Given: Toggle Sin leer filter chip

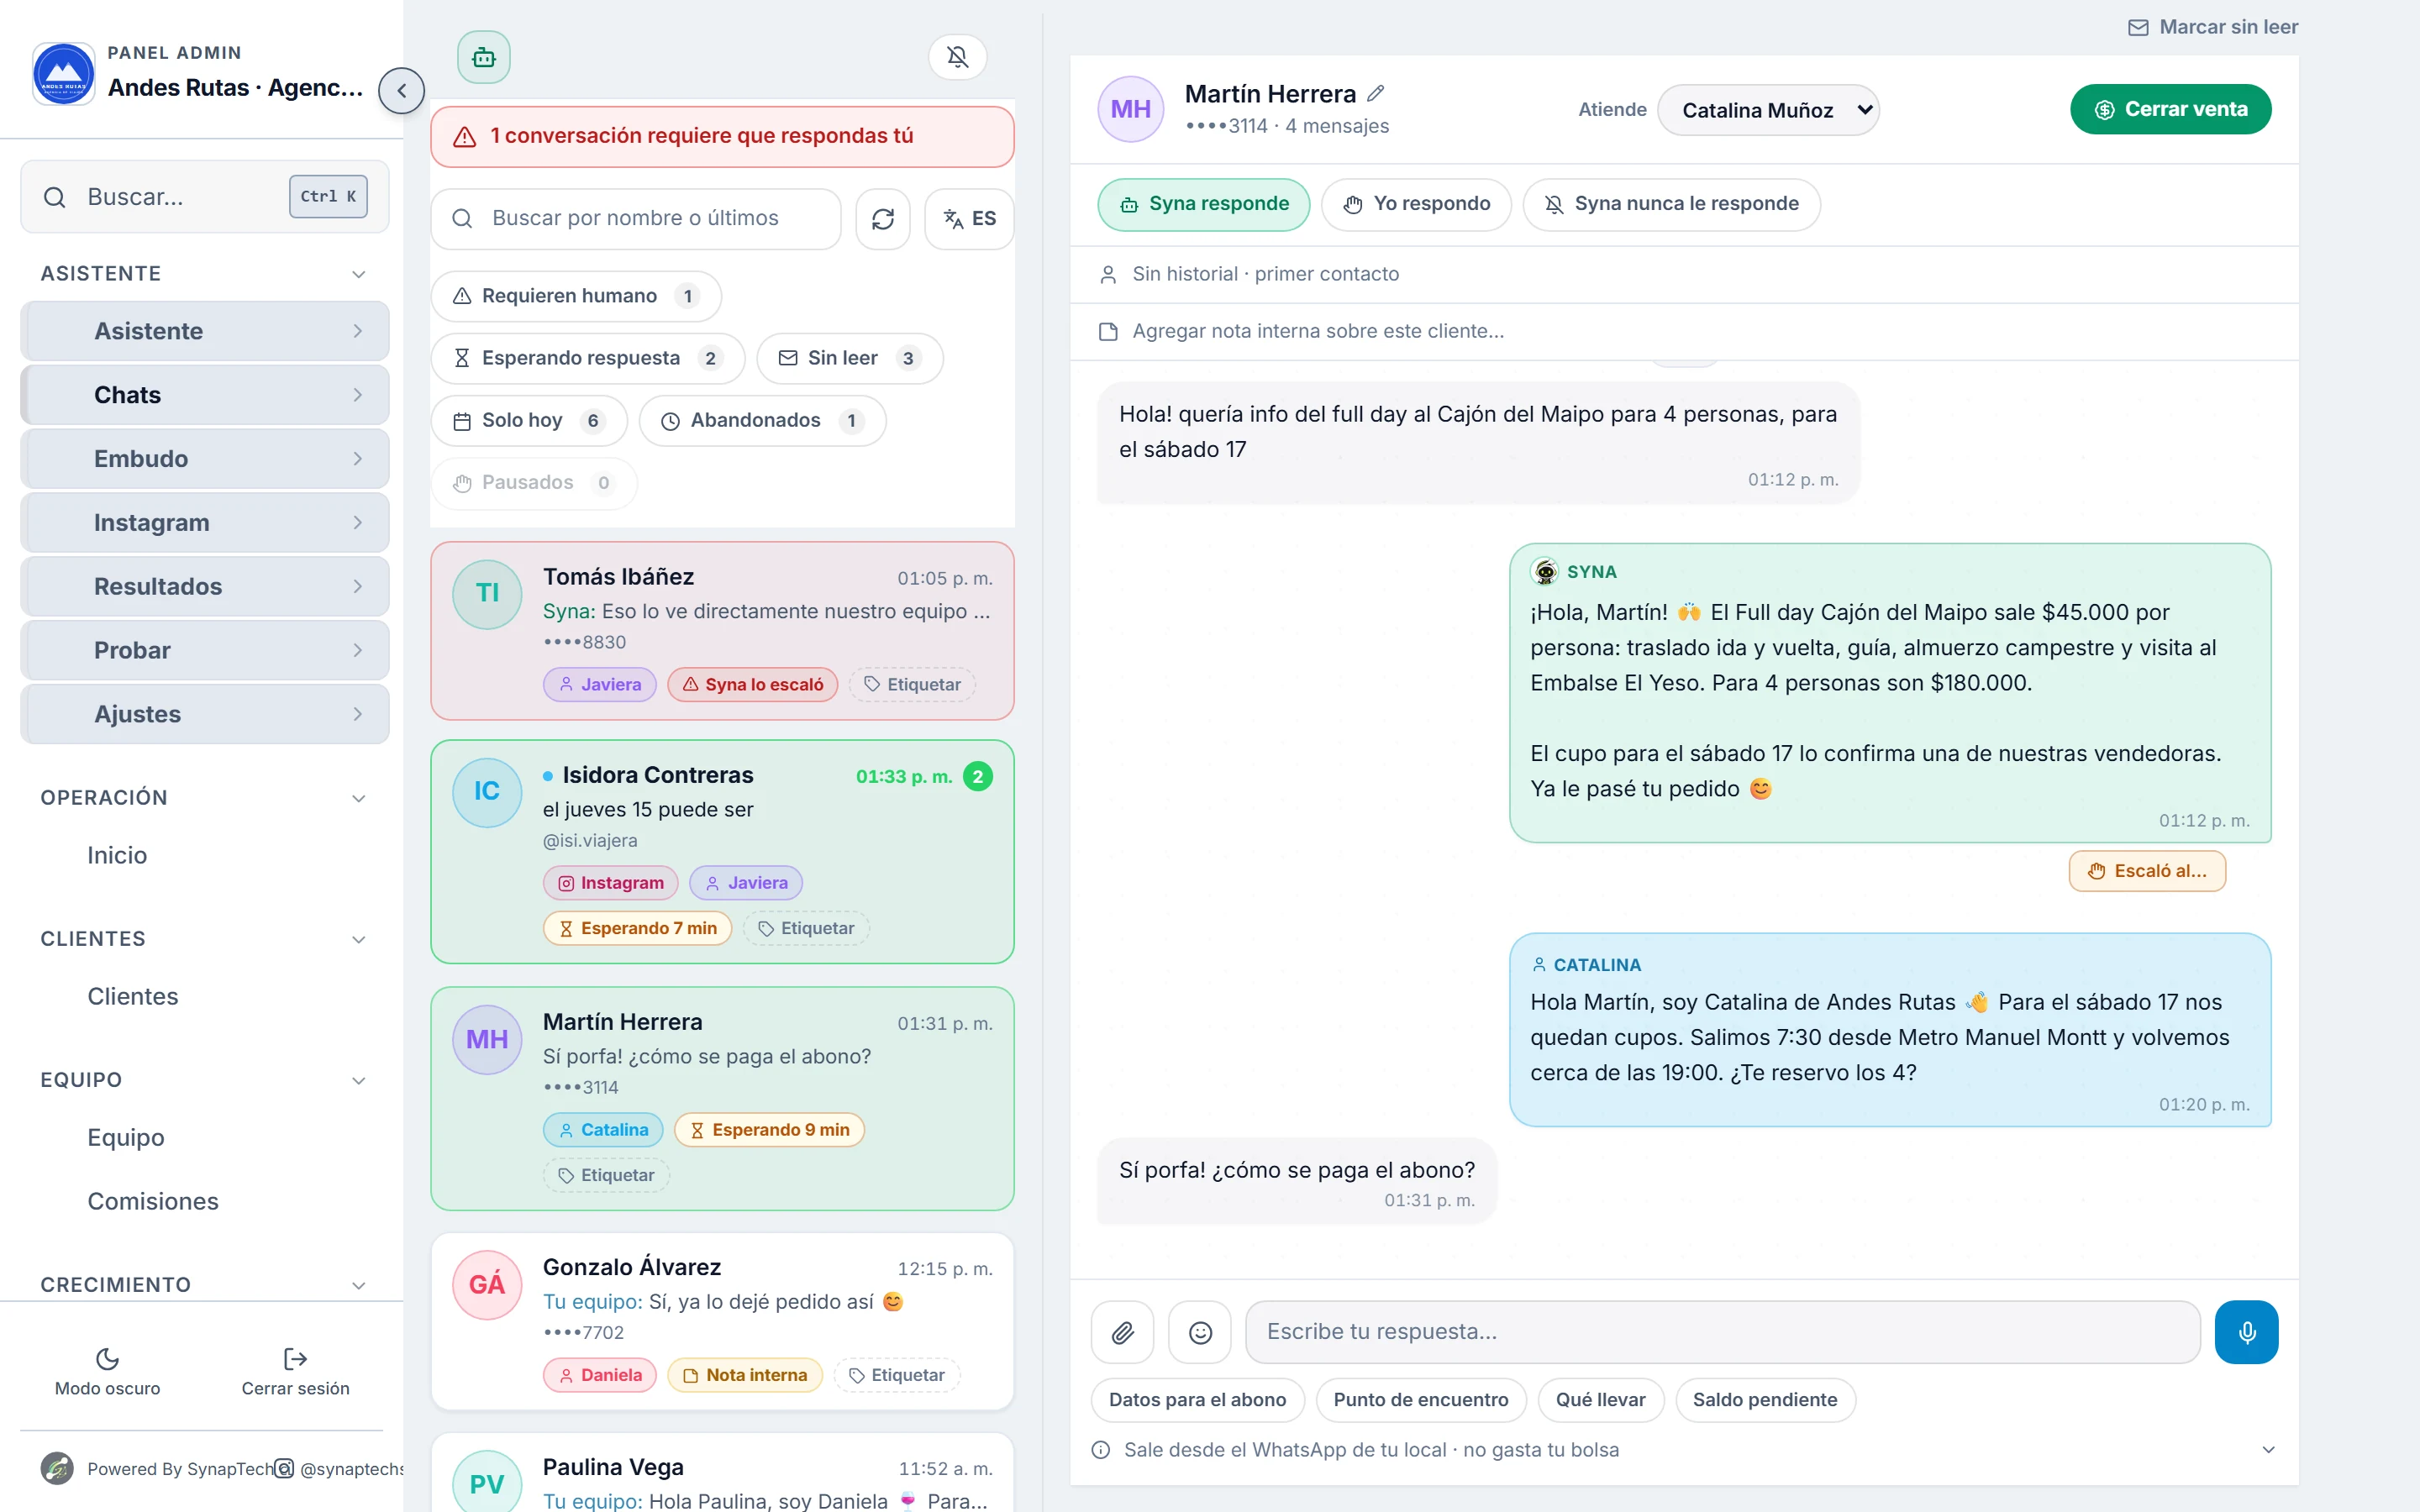Looking at the screenshot, I should [x=850, y=358].
